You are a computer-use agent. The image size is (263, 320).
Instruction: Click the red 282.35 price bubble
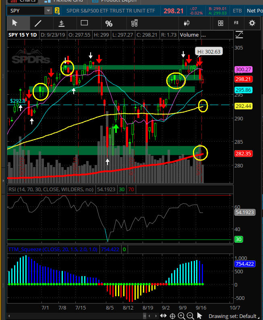coord(243,153)
